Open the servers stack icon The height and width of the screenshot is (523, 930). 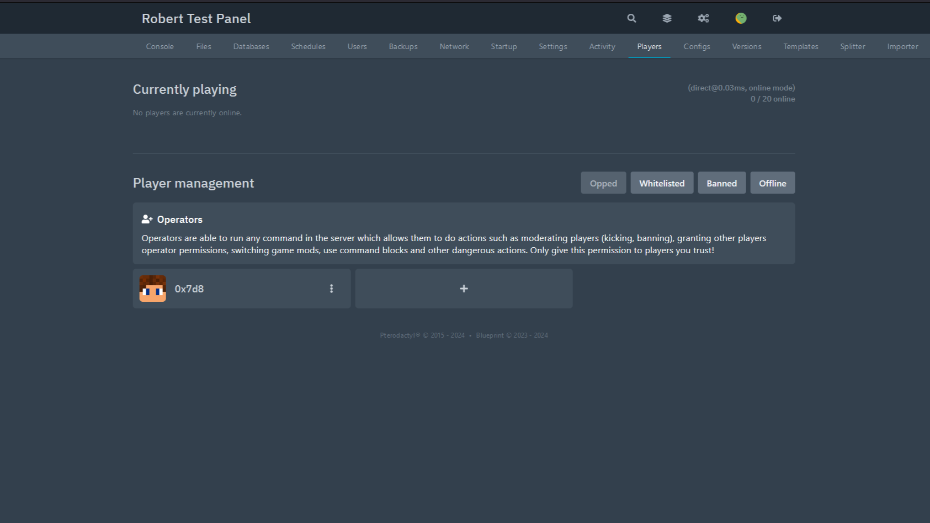point(667,18)
